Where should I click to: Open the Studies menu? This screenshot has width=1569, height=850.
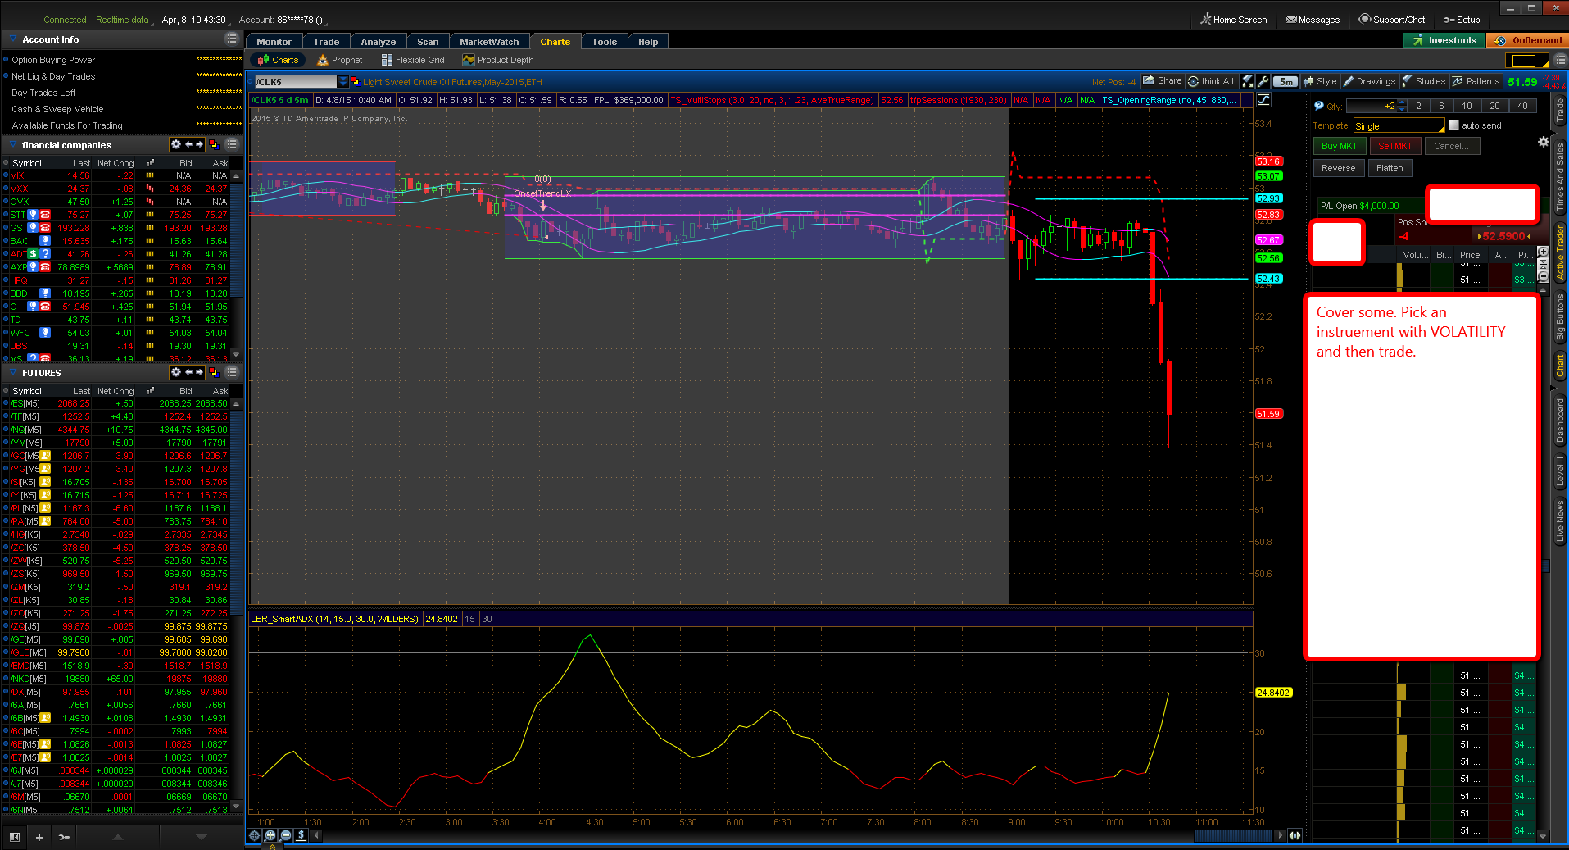1424,81
